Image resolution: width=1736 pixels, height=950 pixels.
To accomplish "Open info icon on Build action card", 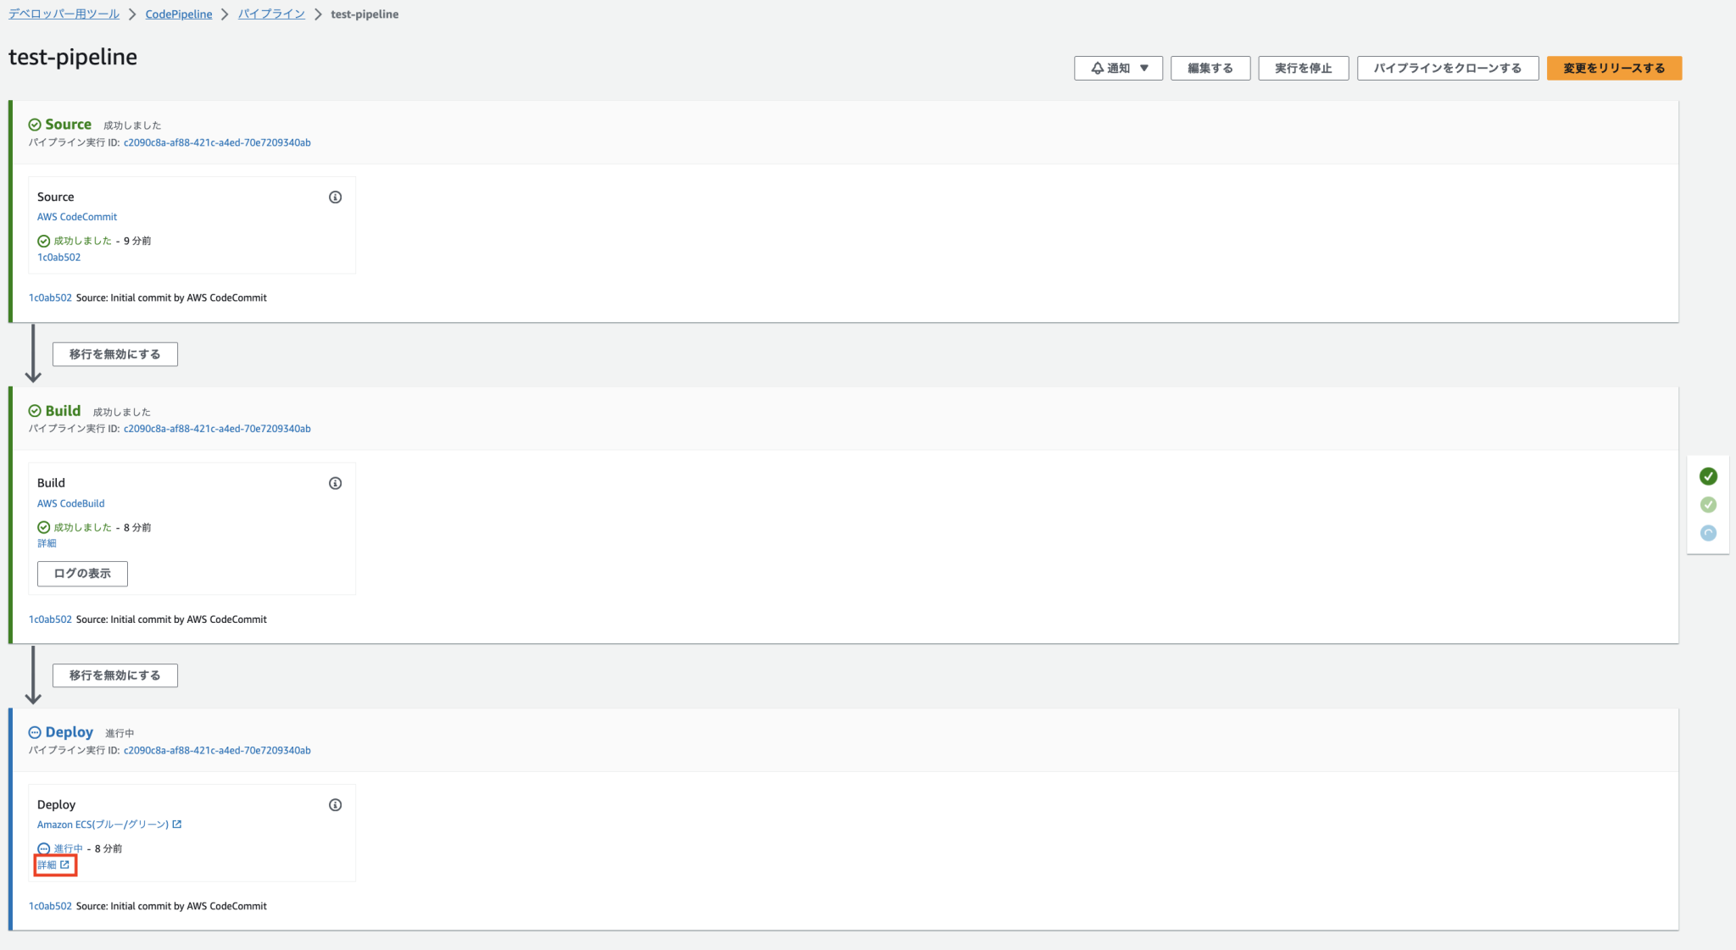I will [x=335, y=484].
